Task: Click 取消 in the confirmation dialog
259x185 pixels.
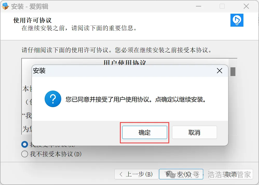Action: click(x=194, y=132)
